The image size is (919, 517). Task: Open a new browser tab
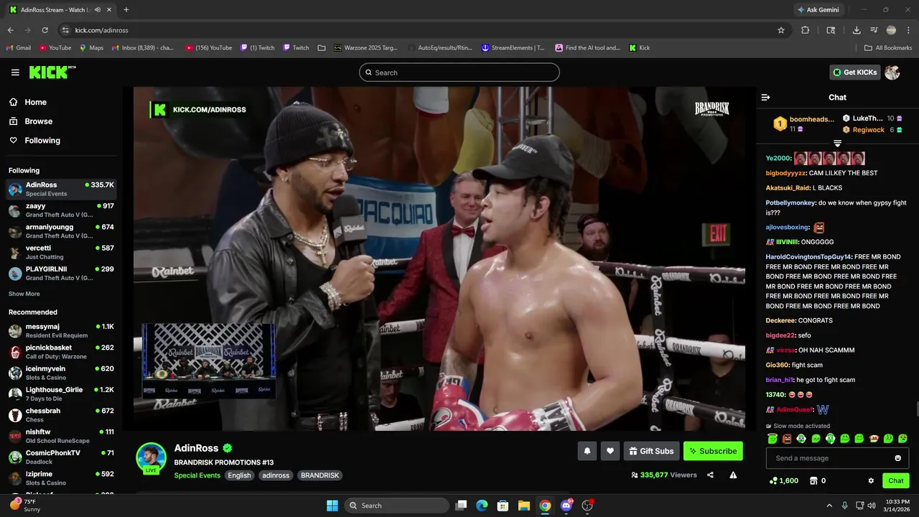pyautogui.click(x=126, y=10)
